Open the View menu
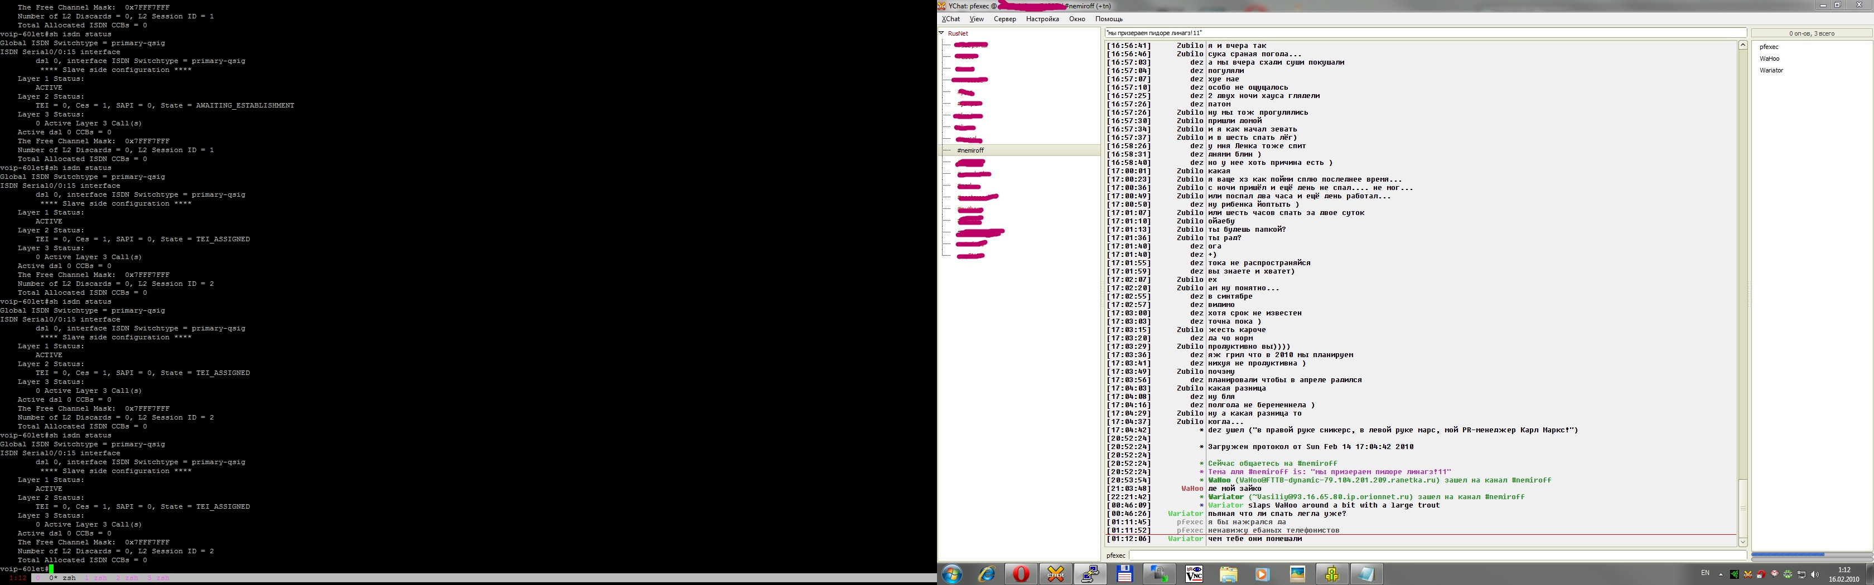The image size is (1874, 585). tap(976, 19)
